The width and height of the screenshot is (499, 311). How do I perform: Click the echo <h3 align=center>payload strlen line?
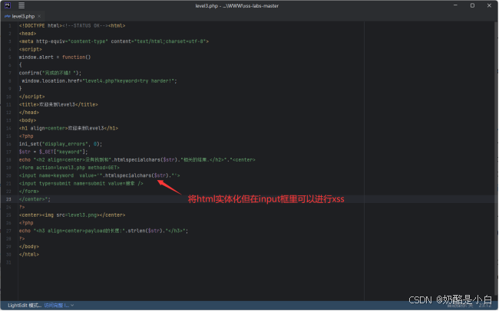click(104, 231)
